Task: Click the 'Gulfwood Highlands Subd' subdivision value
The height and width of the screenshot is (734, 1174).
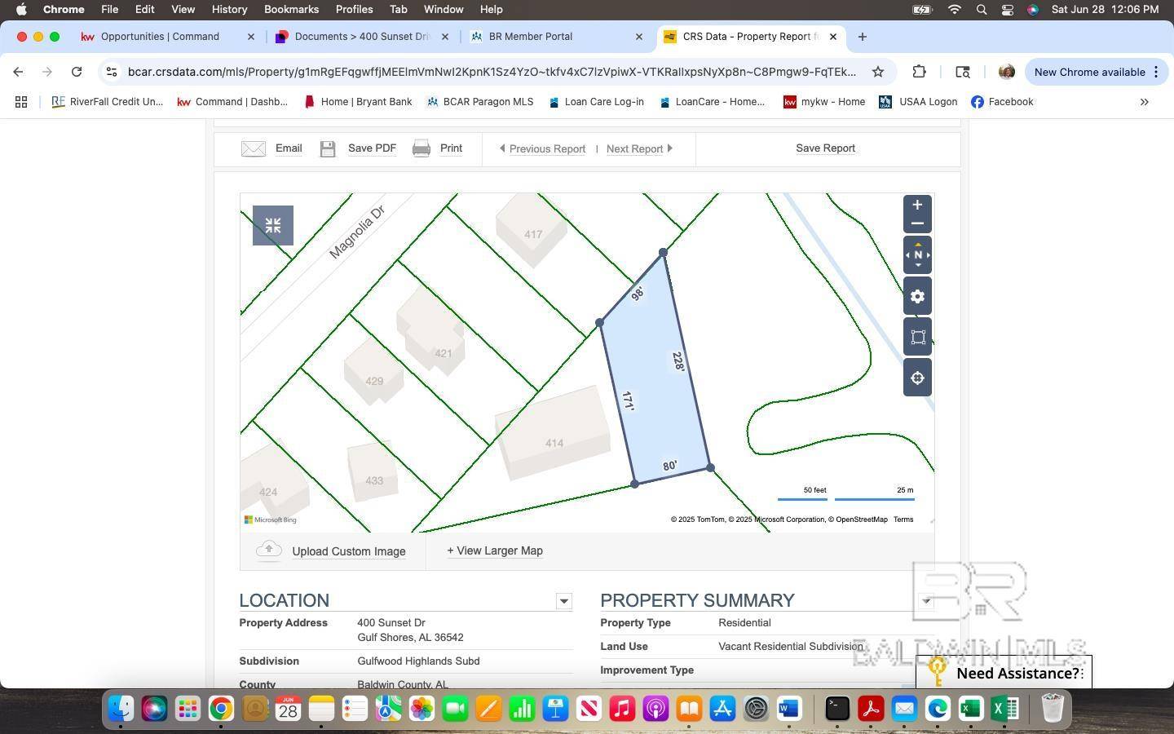Action: (x=418, y=661)
